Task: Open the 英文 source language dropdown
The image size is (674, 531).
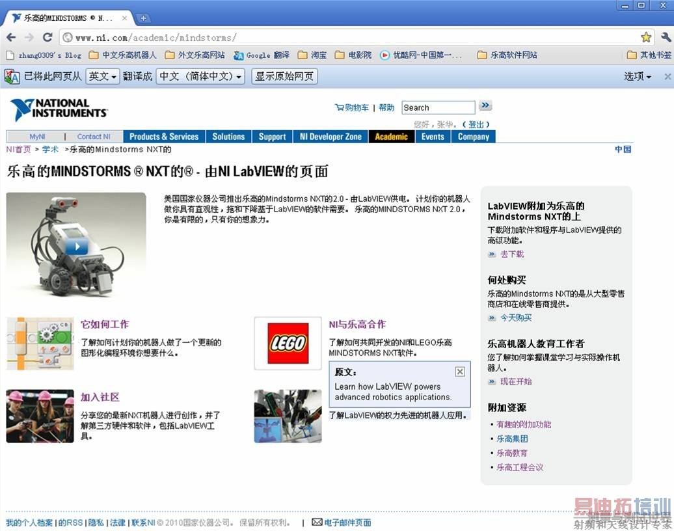Action: tap(102, 77)
